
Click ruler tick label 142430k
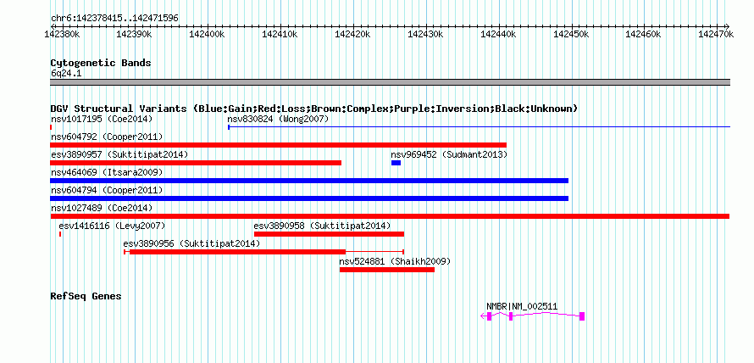click(x=425, y=34)
